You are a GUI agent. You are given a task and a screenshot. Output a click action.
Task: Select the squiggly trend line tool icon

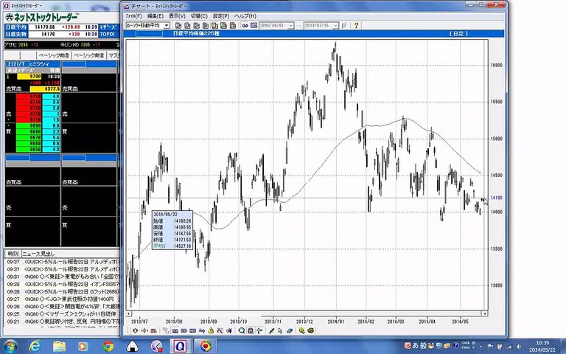click(x=202, y=330)
